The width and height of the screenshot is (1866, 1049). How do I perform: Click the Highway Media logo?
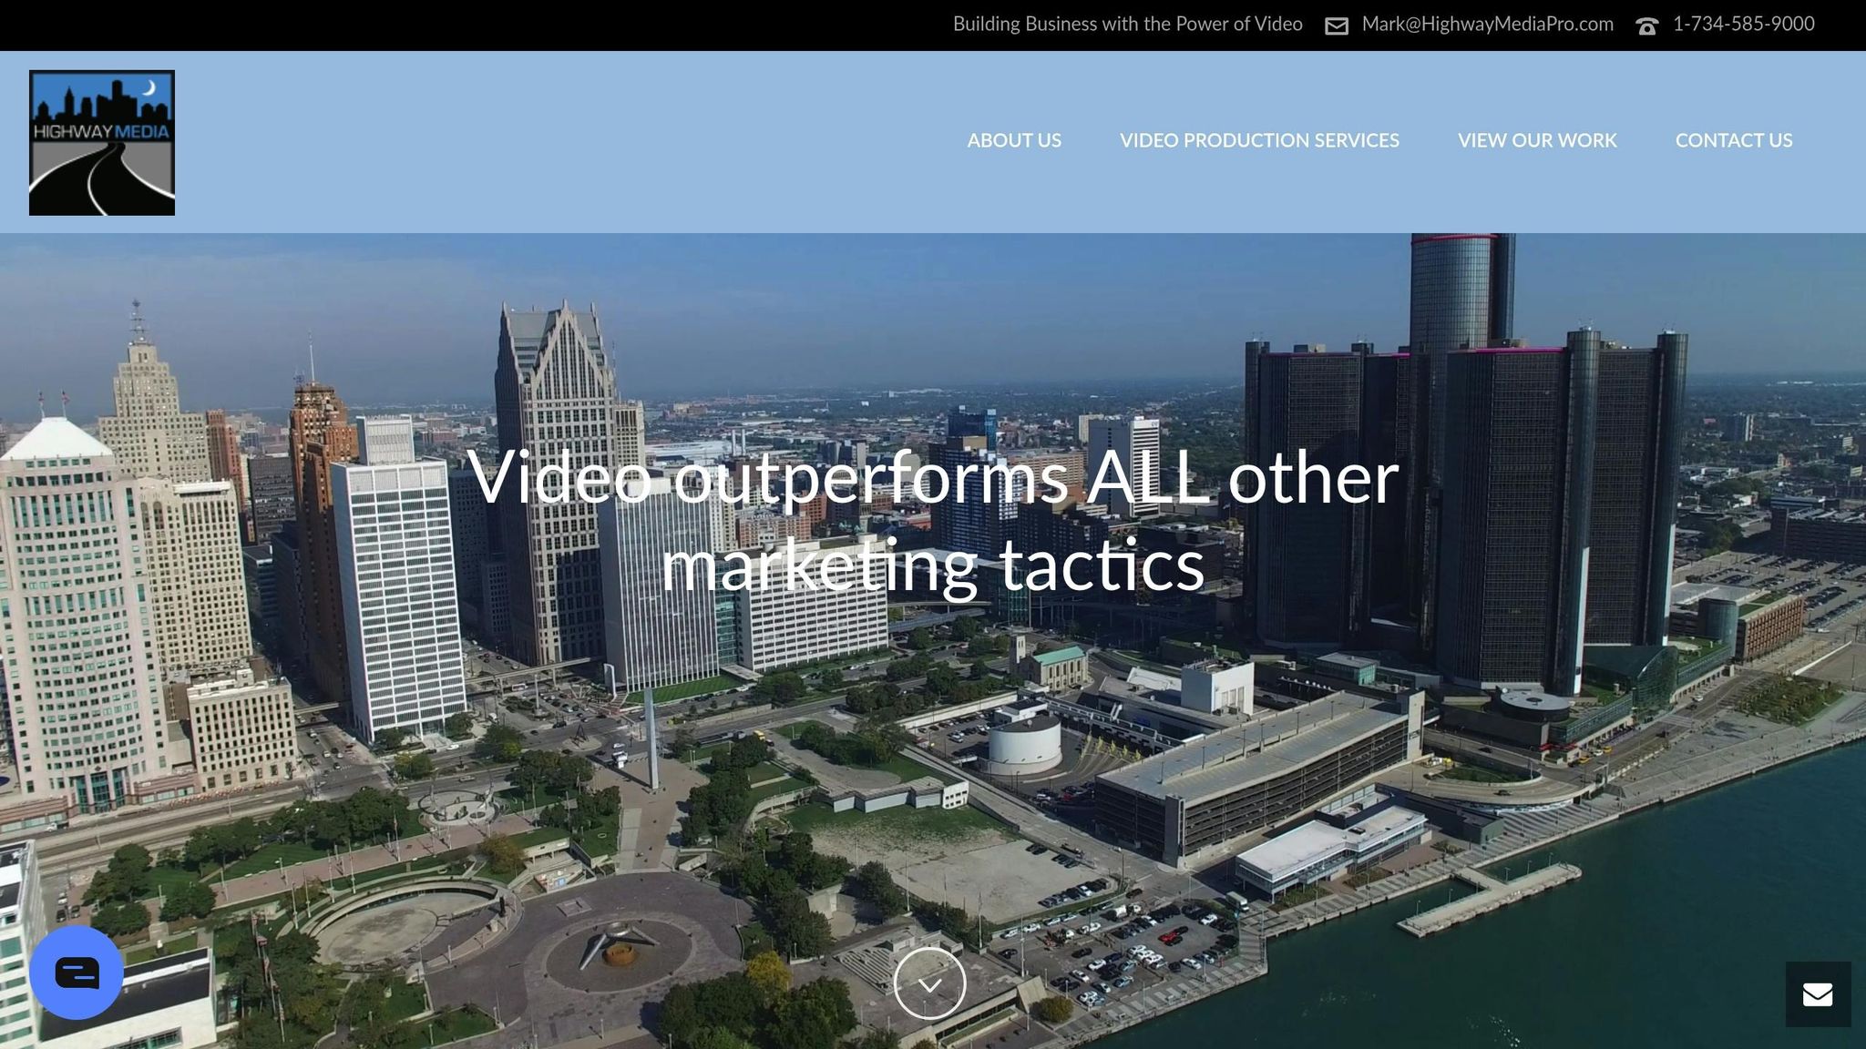(x=102, y=143)
